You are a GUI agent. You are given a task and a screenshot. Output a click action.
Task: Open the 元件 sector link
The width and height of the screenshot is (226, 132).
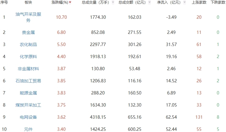click(28, 129)
